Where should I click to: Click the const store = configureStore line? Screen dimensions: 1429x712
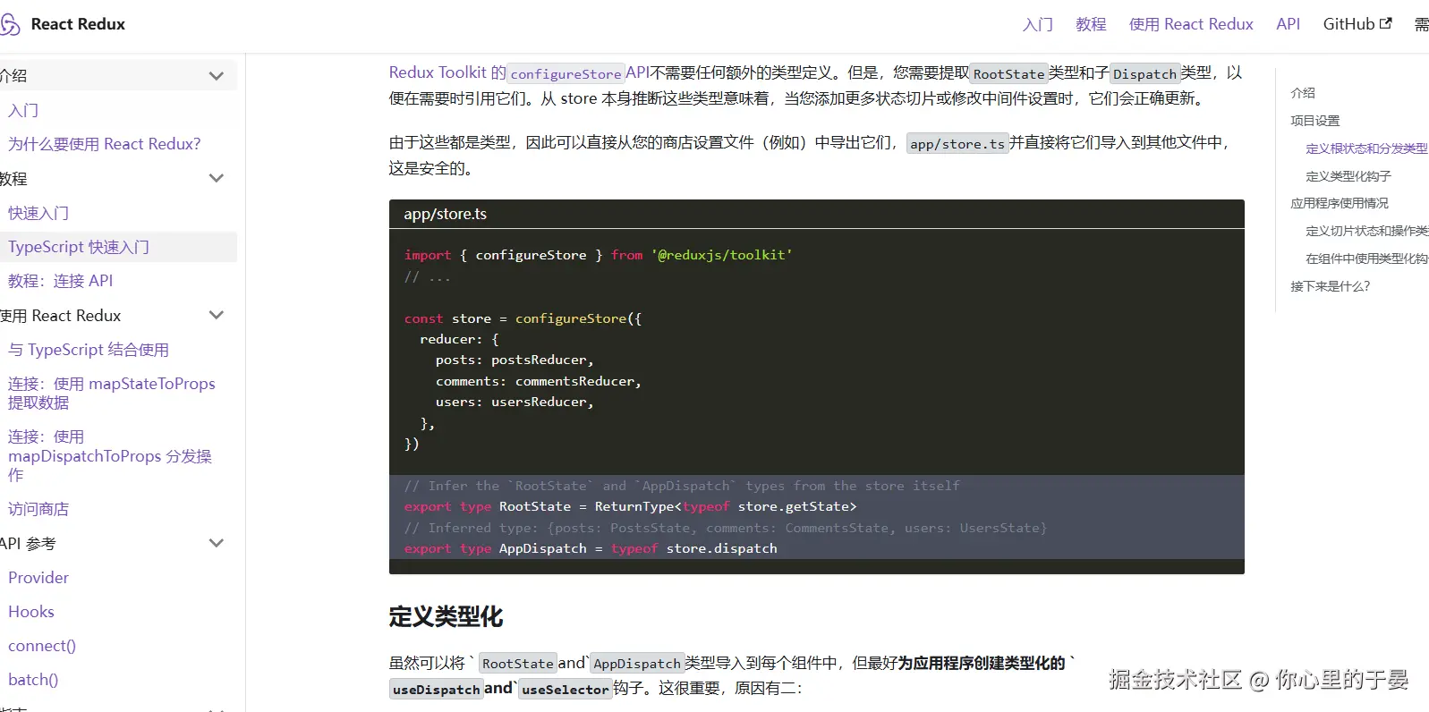coord(523,318)
